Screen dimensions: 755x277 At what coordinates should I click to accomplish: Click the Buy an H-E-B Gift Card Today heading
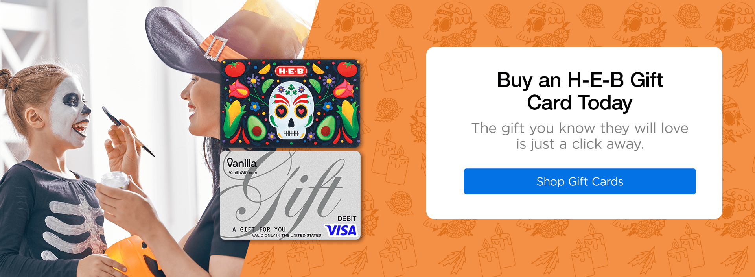[x=580, y=91]
